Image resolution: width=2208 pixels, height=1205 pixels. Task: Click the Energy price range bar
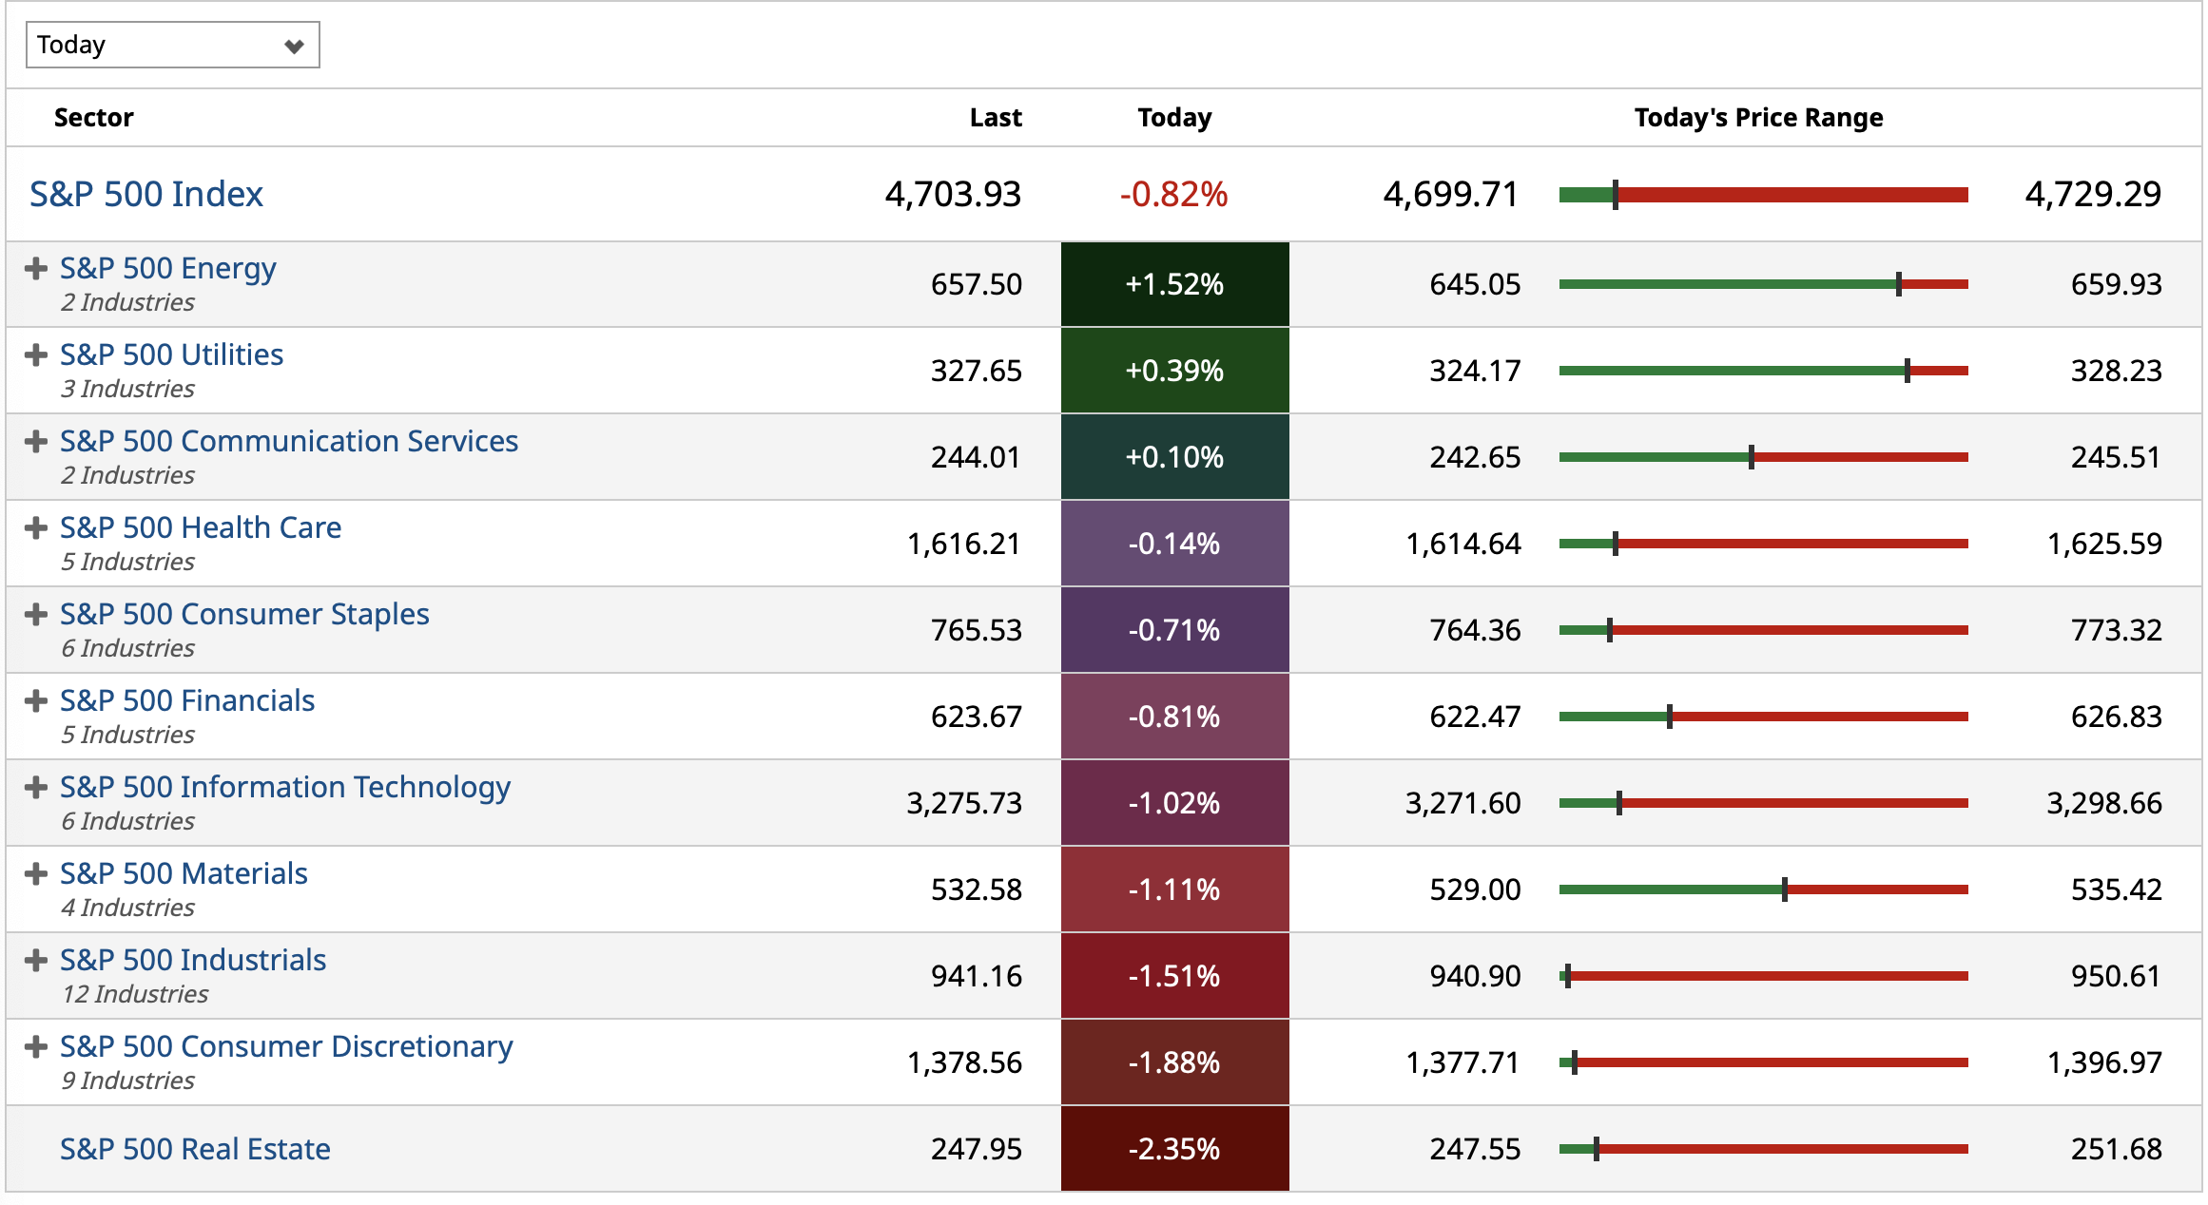point(1763,284)
